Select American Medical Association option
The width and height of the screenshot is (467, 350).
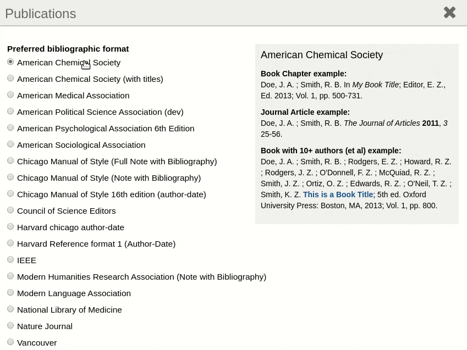(10, 95)
